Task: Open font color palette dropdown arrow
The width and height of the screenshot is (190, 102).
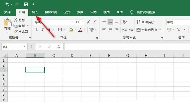Action: (85, 30)
